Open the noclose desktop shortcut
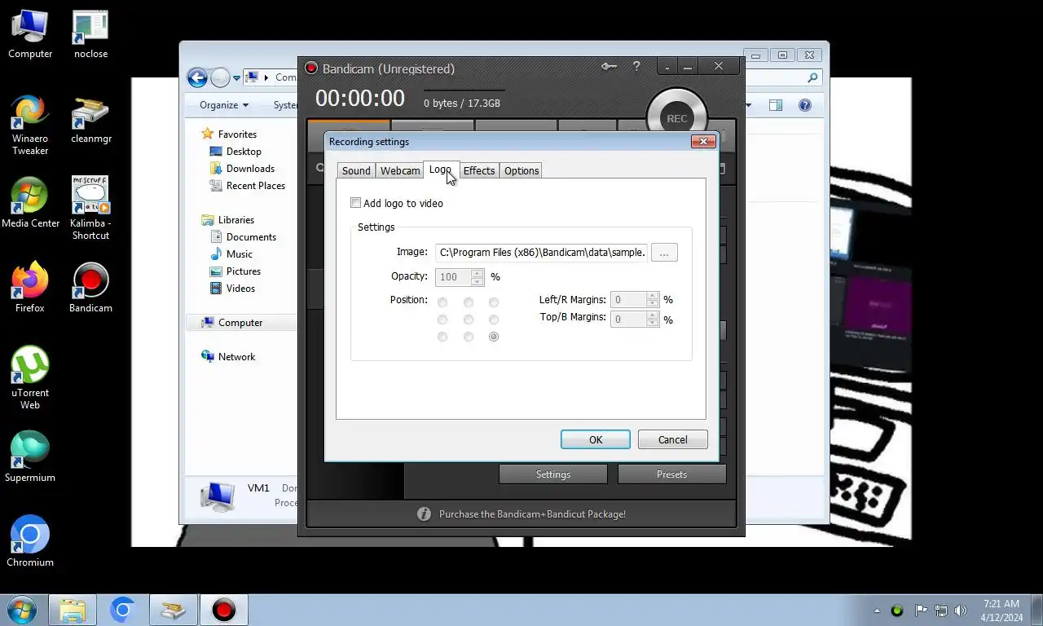The height and width of the screenshot is (626, 1043). pos(90,34)
